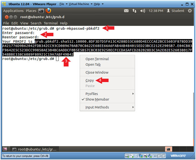Open the sound volume indicator

[x=143, y=11]
